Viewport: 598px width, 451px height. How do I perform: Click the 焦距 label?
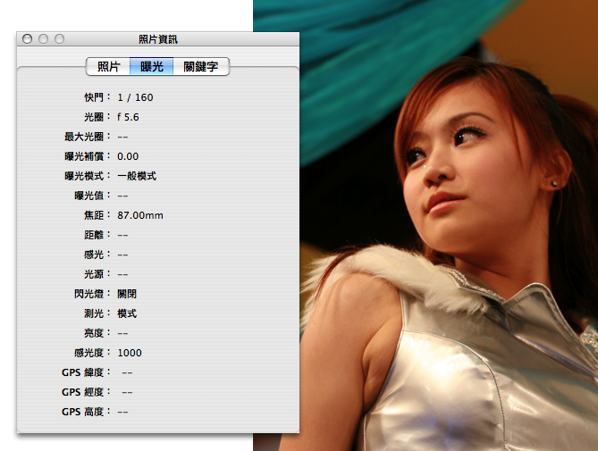[97, 215]
